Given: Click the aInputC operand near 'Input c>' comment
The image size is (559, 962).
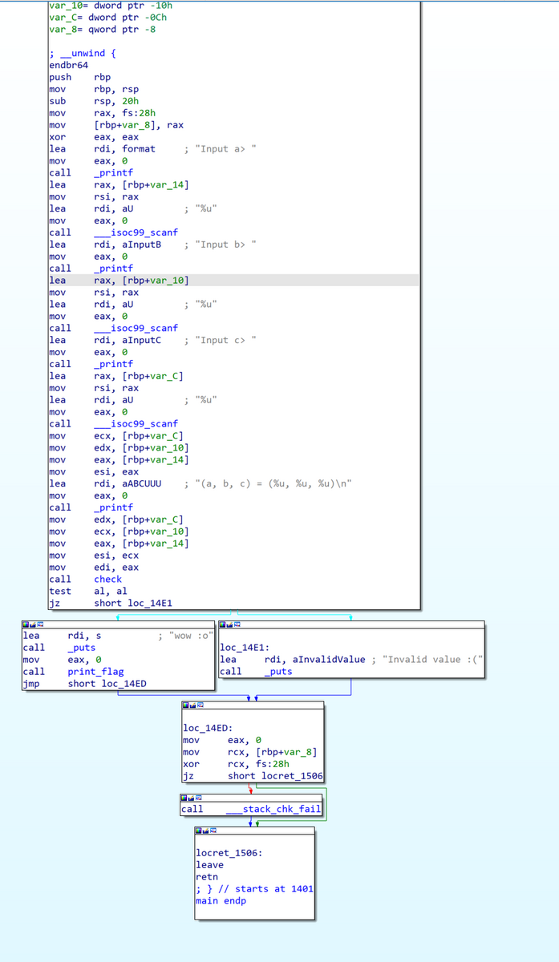Looking at the screenshot, I should [142, 340].
